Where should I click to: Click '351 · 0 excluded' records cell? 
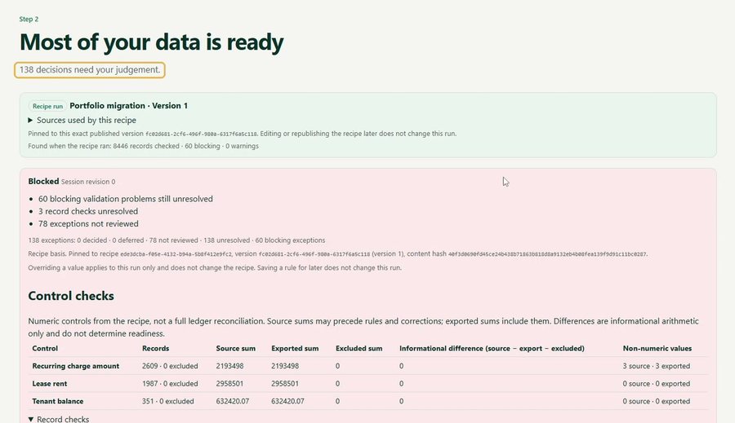coord(167,401)
